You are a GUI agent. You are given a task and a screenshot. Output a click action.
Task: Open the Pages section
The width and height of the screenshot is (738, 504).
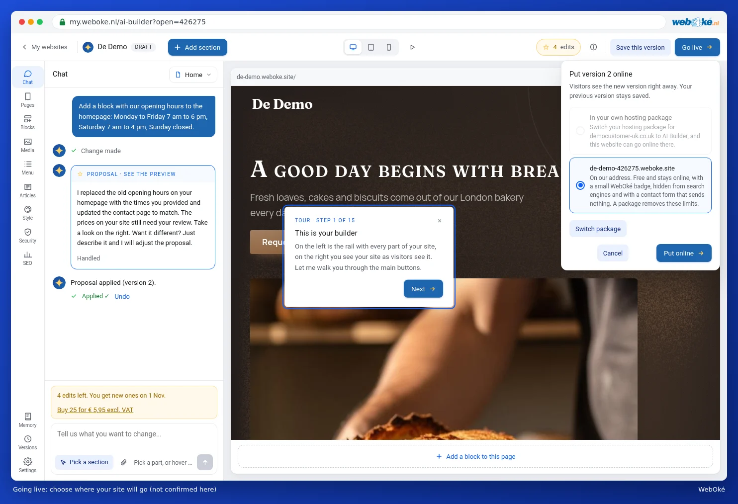(x=27, y=100)
